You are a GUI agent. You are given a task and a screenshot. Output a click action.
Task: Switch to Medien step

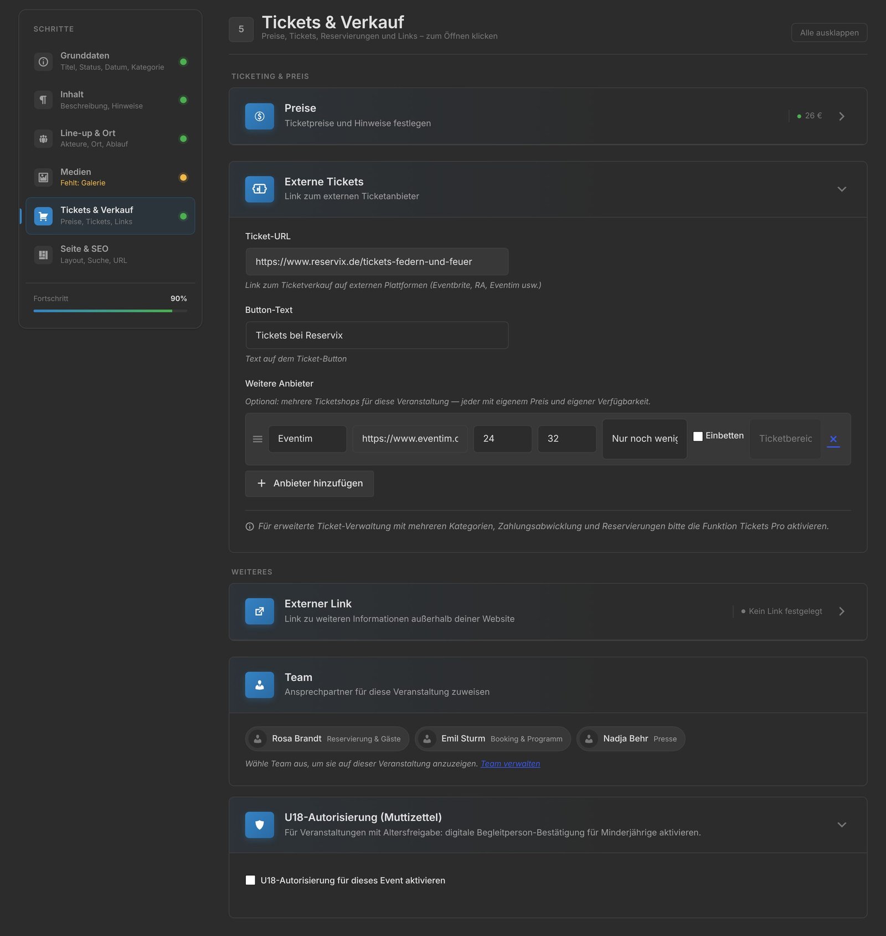pyautogui.click(x=110, y=177)
